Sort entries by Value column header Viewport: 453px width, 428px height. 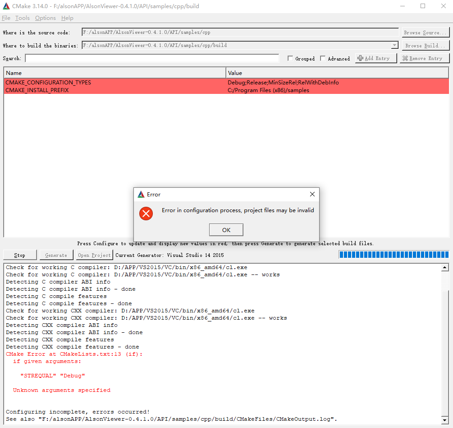[337, 73]
